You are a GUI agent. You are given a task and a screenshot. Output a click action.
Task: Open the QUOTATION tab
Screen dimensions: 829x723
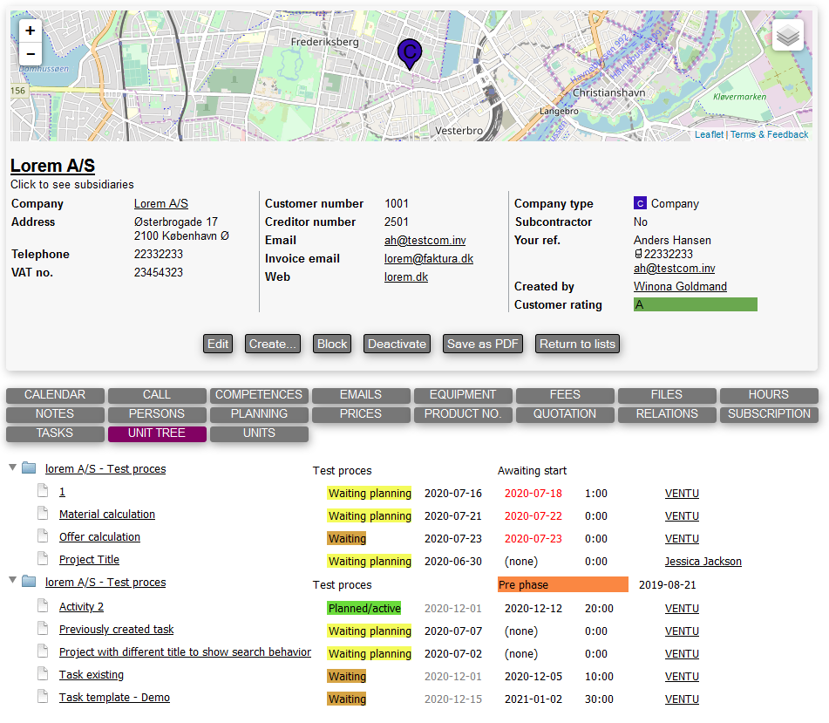coord(565,414)
